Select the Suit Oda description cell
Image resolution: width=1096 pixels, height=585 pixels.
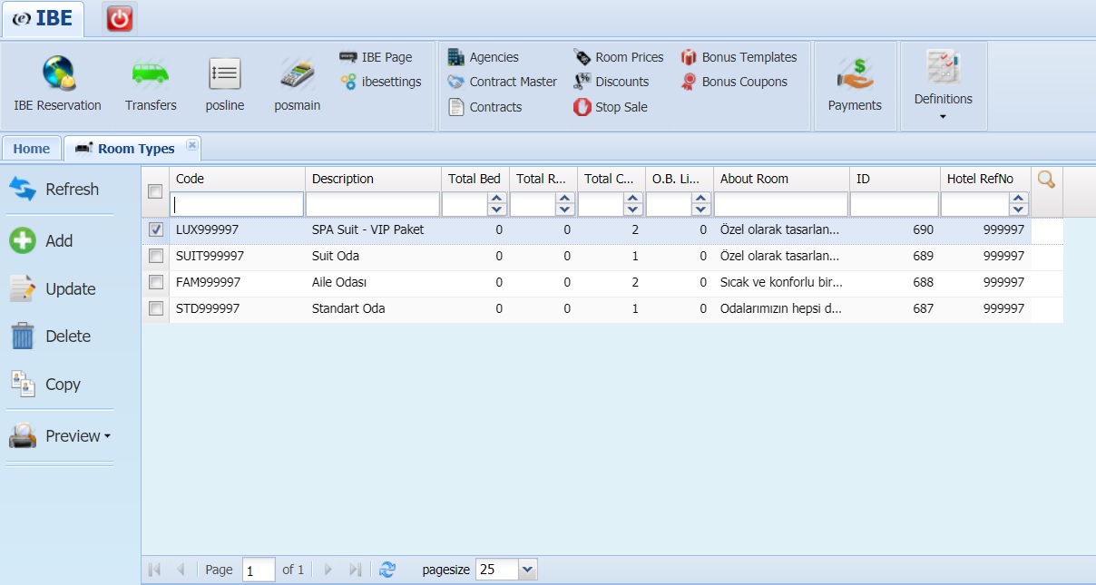click(373, 257)
